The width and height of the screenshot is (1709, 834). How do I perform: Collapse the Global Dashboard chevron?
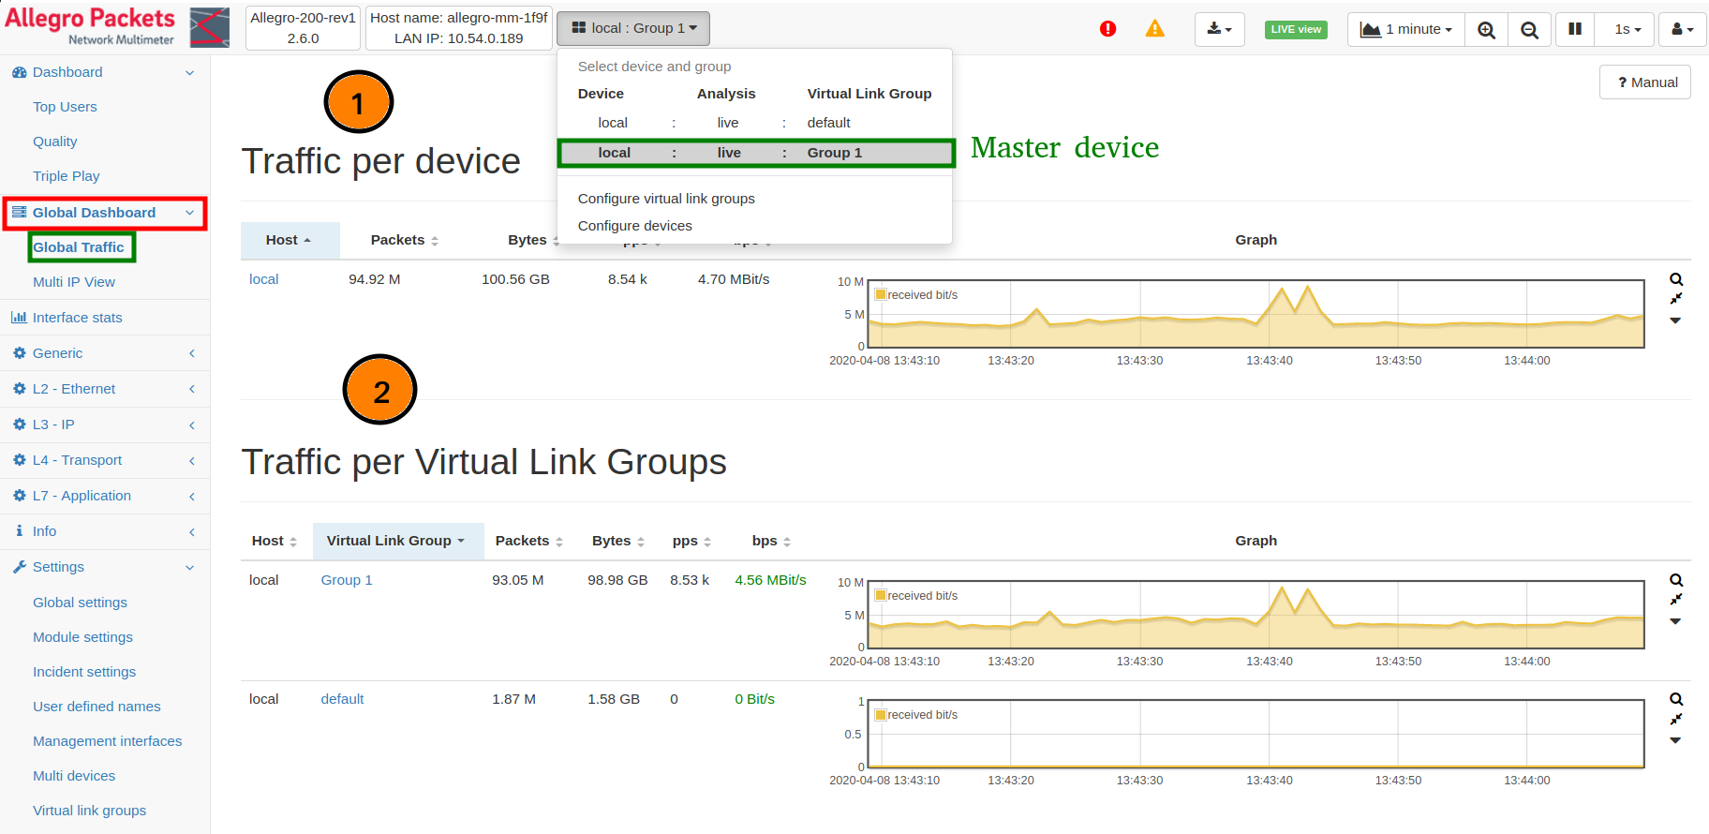pos(190,213)
